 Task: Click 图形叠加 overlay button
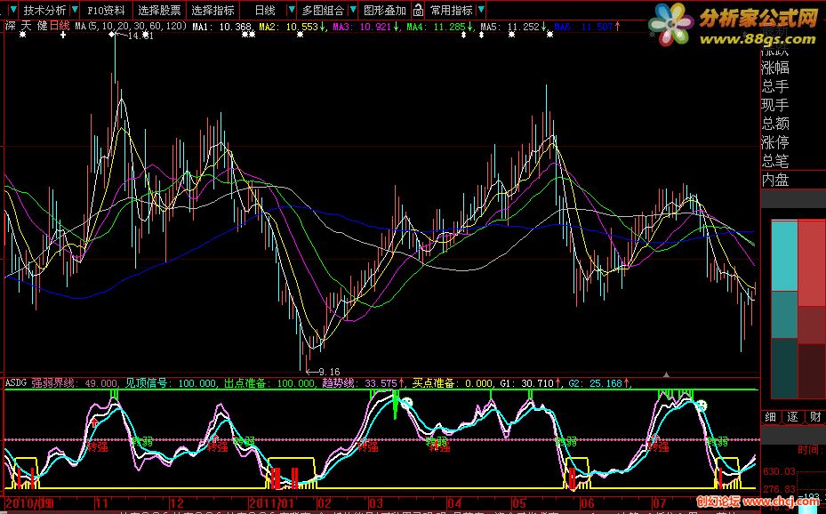tap(385, 10)
